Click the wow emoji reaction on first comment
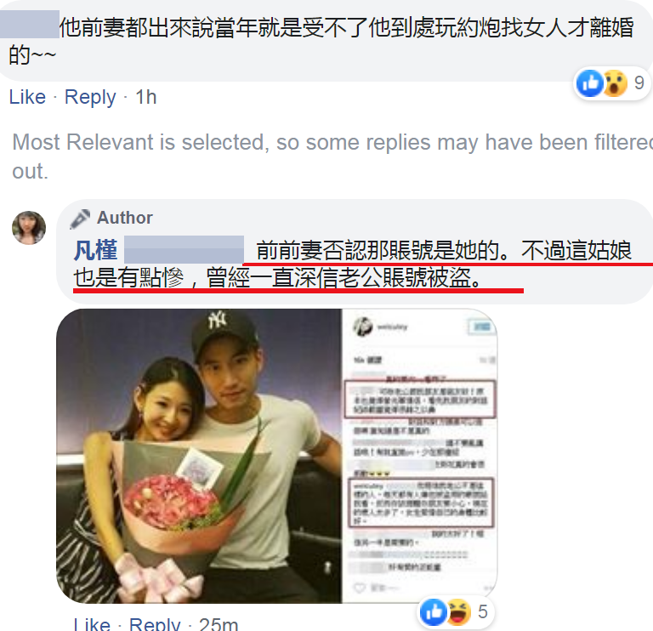Screen dimensions: 653x631 615,83
